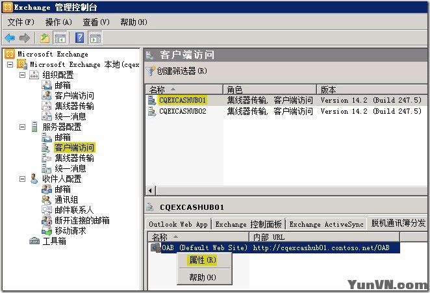
Task: Switch to the 脱机通讯簿分发 tab
Action: (398, 223)
